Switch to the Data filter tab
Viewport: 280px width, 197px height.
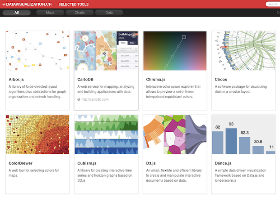click(x=109, y=13)
